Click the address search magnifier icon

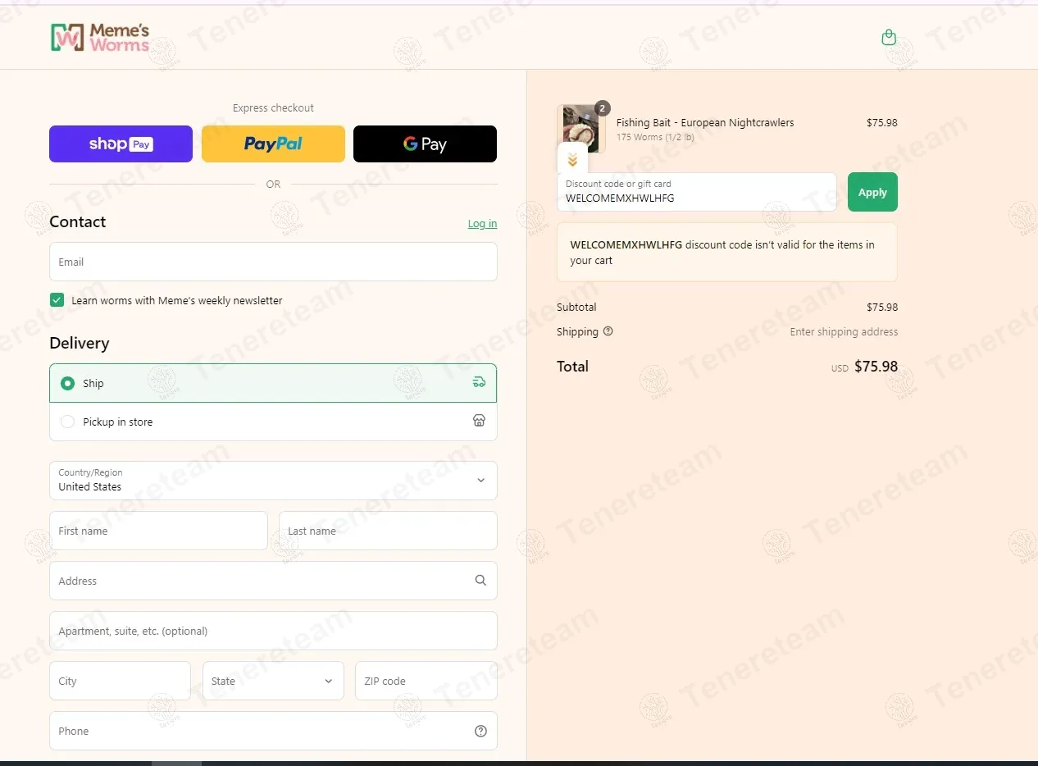(480, 581)
